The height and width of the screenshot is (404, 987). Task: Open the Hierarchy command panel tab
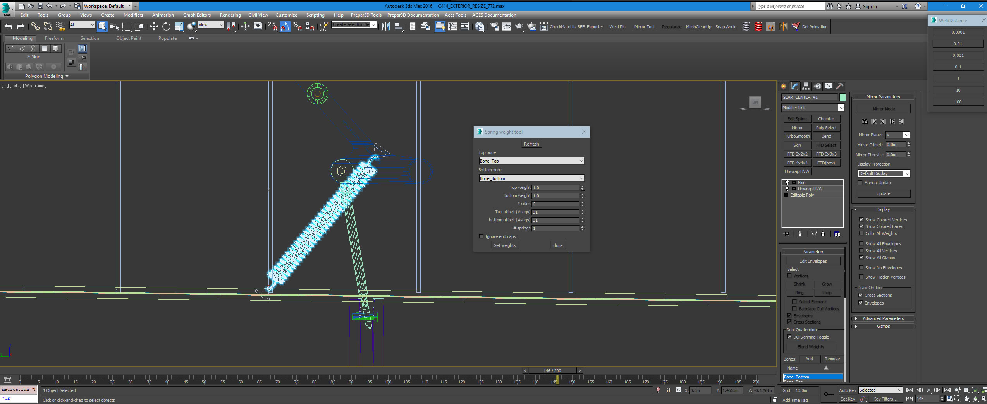[x=806, y=86]
